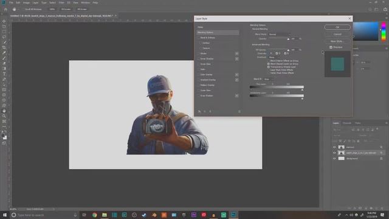Click the search icon at top right
The image size is (389, 219).
(370, 9)
